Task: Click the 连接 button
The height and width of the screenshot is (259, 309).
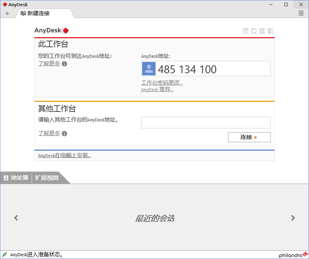Action: 249,137
